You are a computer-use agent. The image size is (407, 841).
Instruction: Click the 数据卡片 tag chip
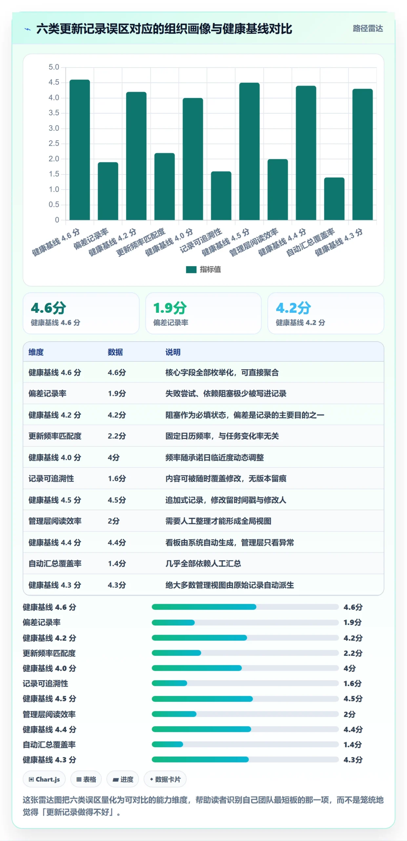165,779
